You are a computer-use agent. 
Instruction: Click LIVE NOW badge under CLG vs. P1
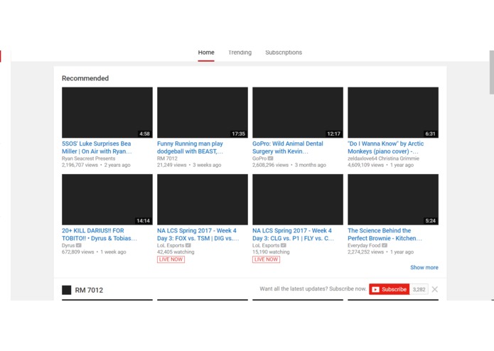tap(267, 259)
